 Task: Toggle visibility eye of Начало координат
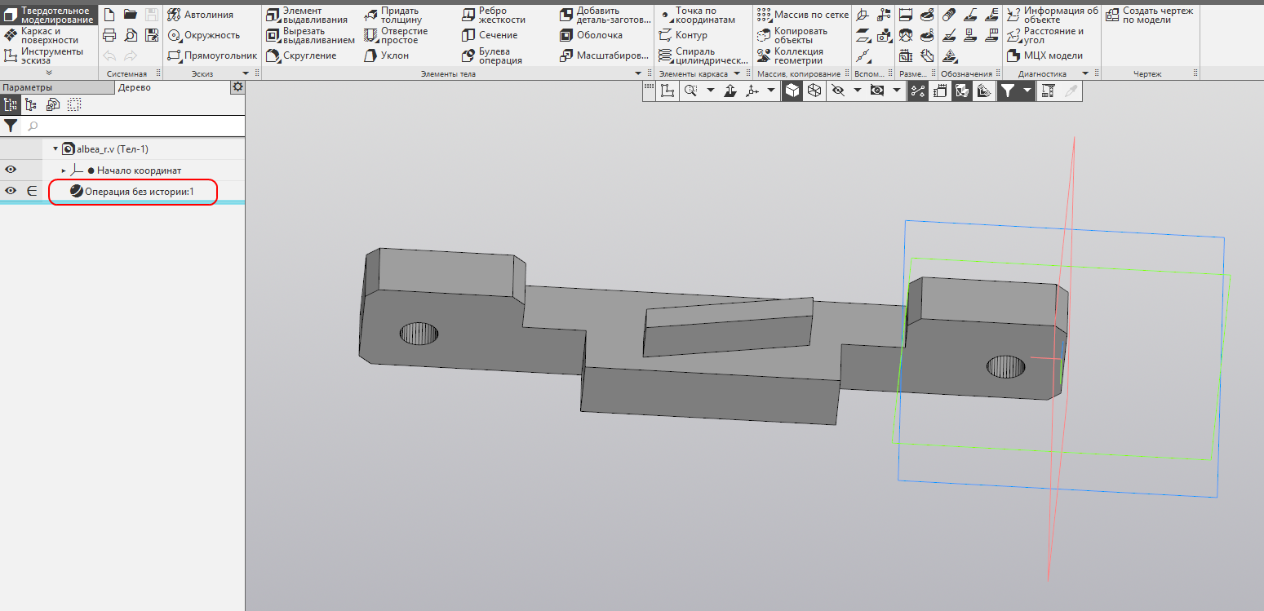tap(11, 170)
